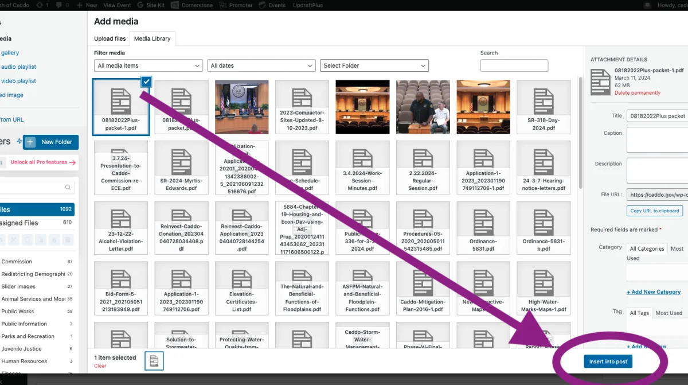Screen dimensions: 688x385
Task: Click the lightning bolt icon beside New Folder
Action: point(19,142)
